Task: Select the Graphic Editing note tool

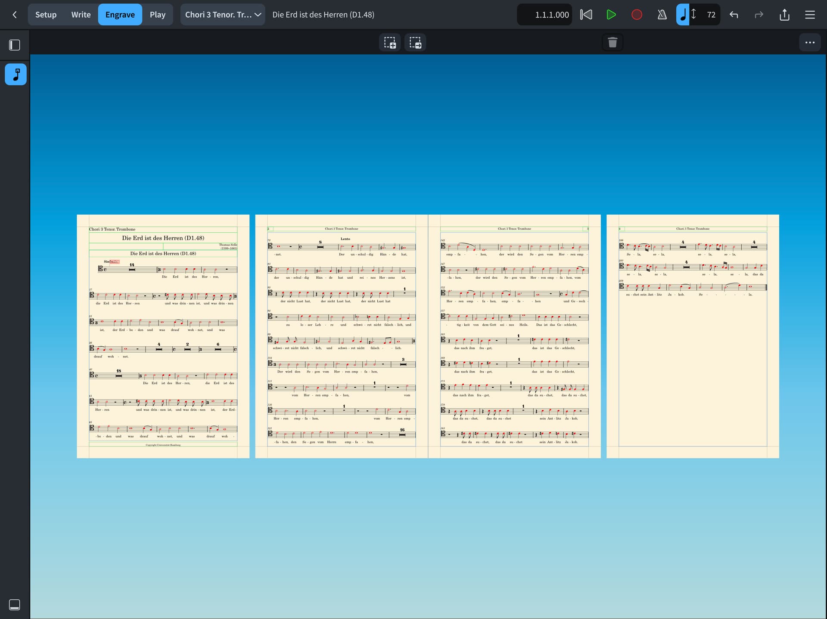Action: (16, 74)
